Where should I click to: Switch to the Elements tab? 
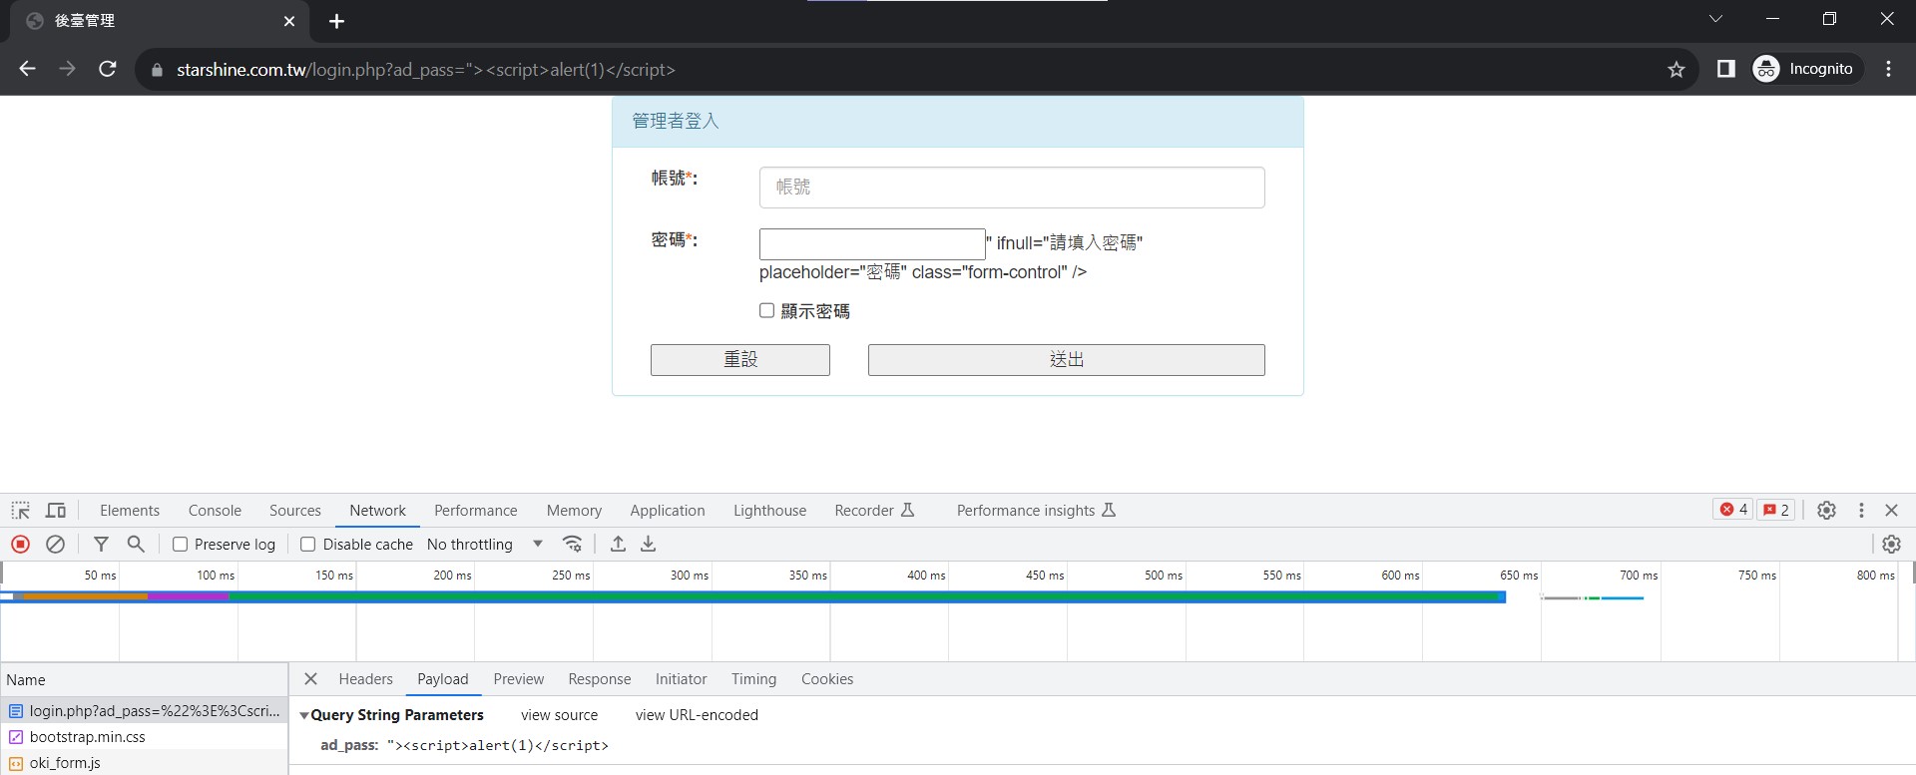pyautogui.click(x=130, y=511)
